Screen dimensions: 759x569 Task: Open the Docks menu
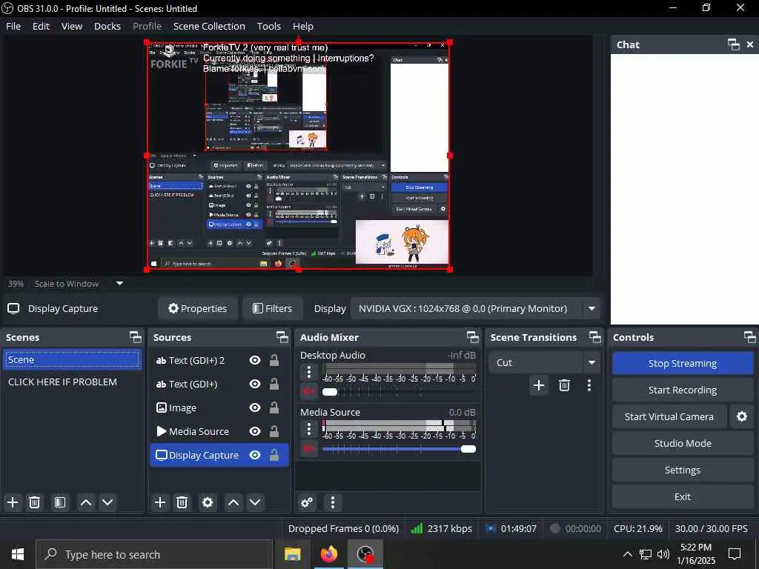point(107,26)
